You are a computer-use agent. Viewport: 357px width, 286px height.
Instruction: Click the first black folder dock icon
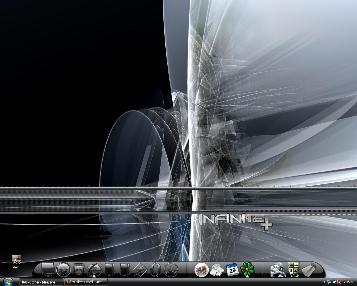click(x=109, y=270)
